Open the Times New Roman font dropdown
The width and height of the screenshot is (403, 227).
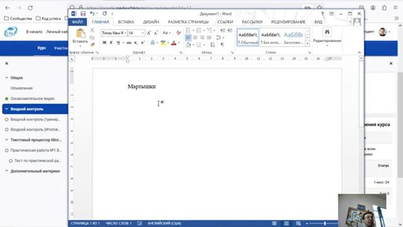[x=125, y=33]
